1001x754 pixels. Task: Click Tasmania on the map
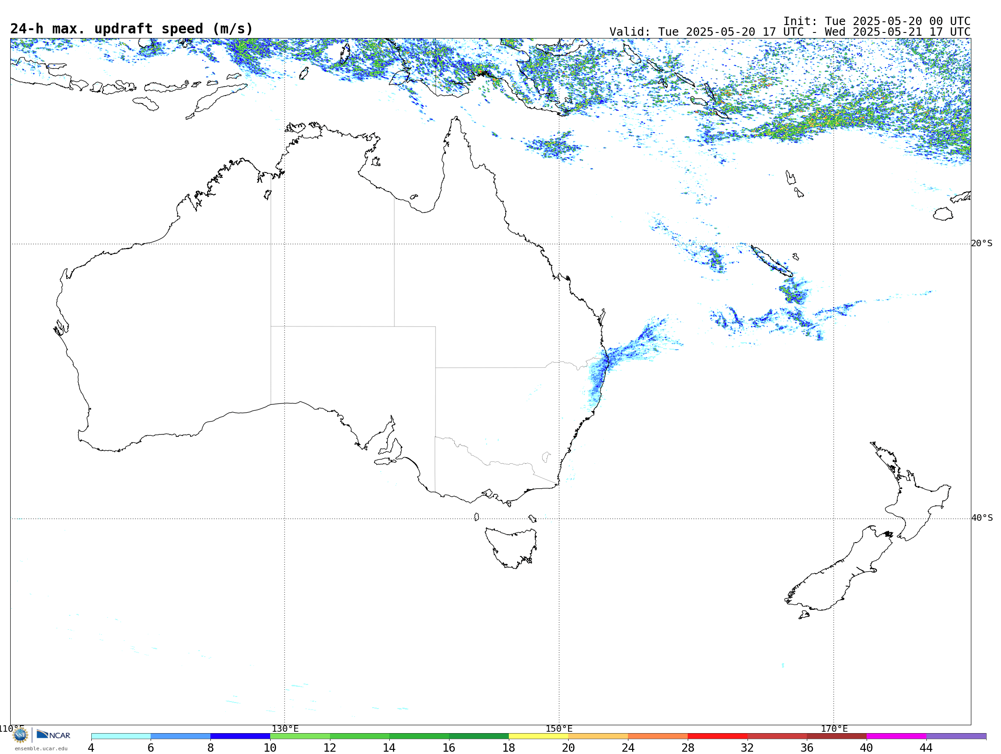(x=511, y=548)
